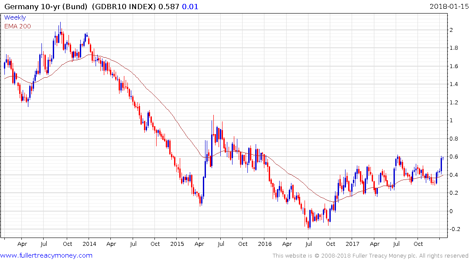Click the 'Weekly' interval label
Image resolution: width=469 pixels, height=262 pixels.
15,17
